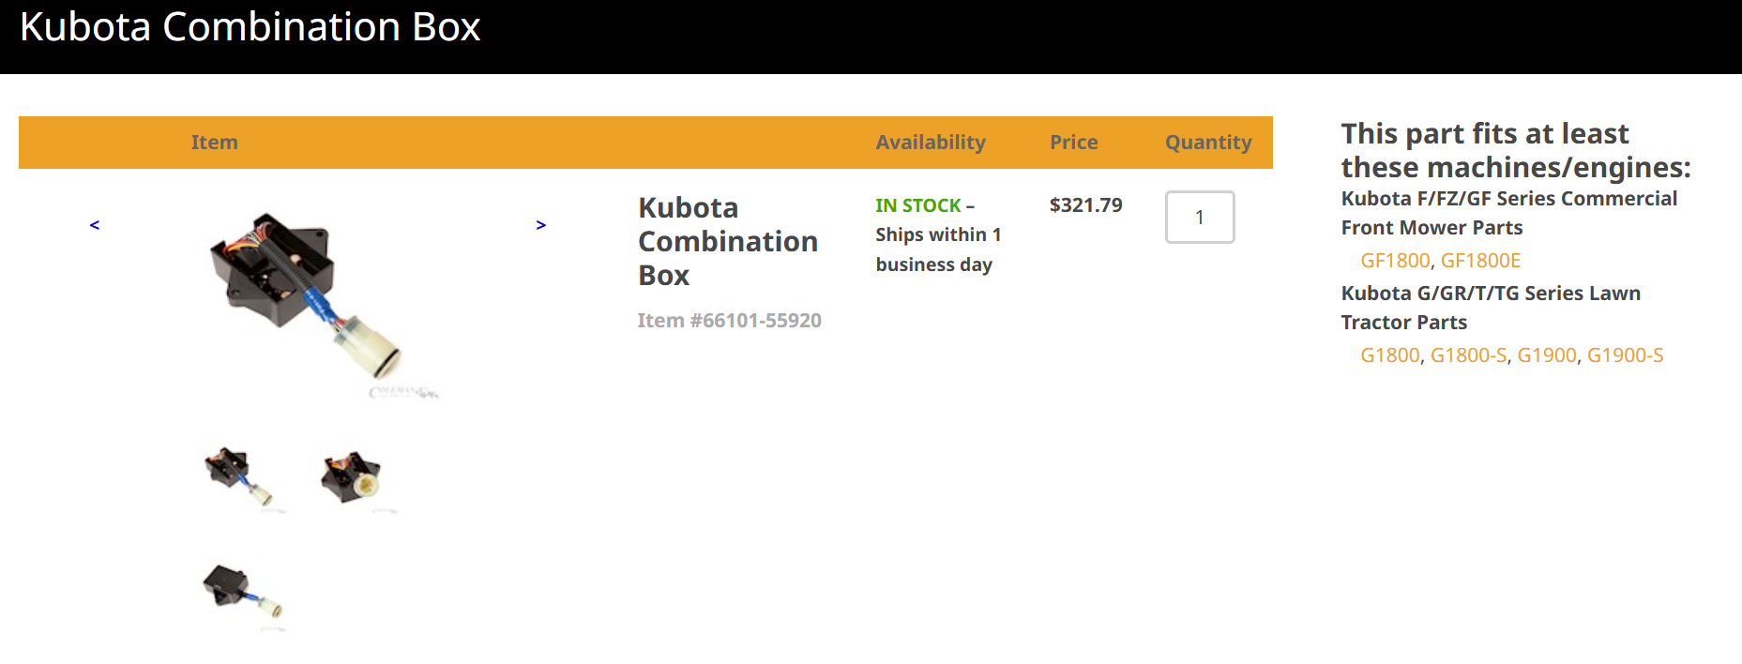Open the GF1800E machine link

(1480, 261)
